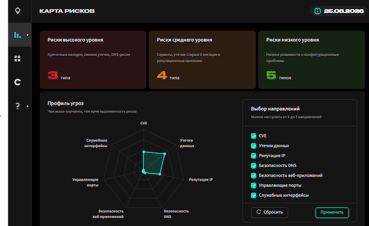Uncheck the CVE checkbox

coord(253,136)
